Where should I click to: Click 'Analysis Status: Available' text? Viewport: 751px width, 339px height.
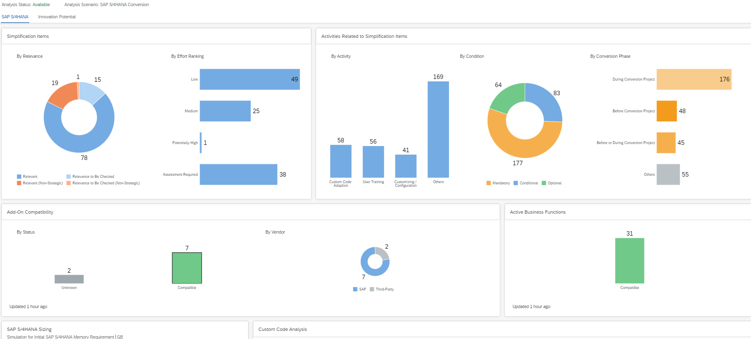(x=26, y=4)
